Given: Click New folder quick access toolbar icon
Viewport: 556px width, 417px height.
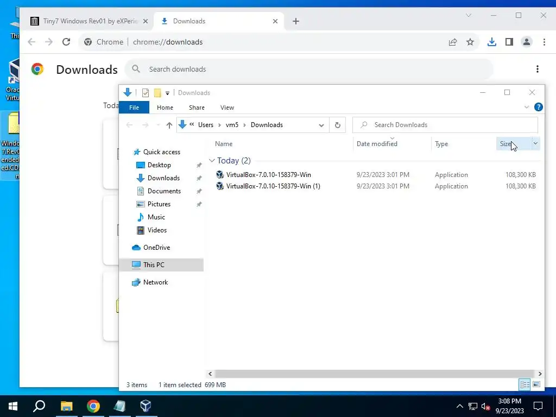Looking at the screenshot, I should coord(157,93).
